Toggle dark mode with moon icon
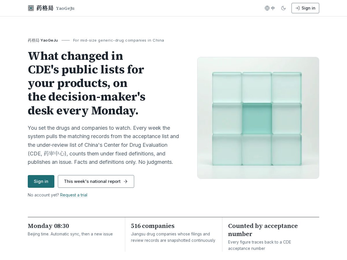This screenshot has height=260, width=347. pos(283,8)
